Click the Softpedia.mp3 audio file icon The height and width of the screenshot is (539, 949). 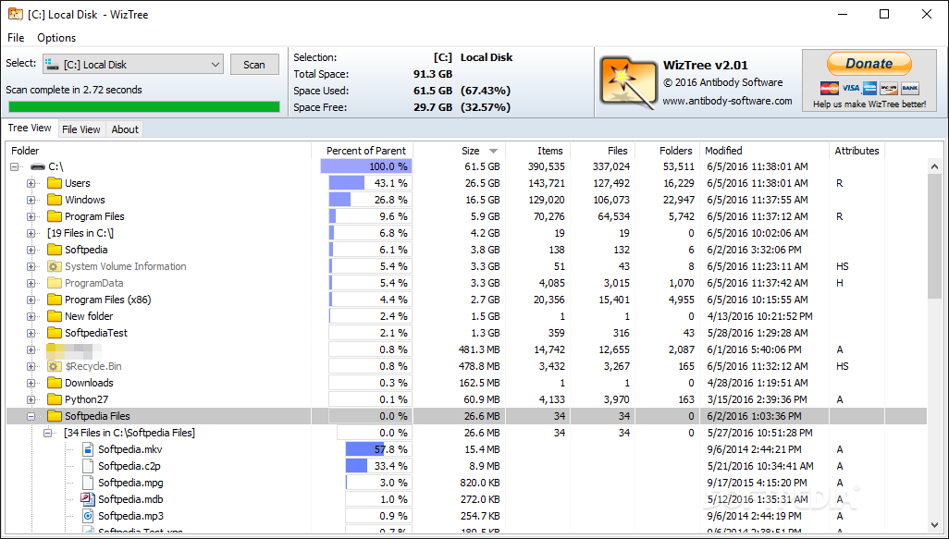click(x=88, y=516)
